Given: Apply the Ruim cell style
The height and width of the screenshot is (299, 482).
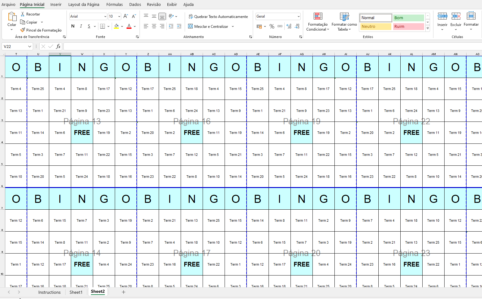Looking at the screenshot, I should click(x=408, y=27).
